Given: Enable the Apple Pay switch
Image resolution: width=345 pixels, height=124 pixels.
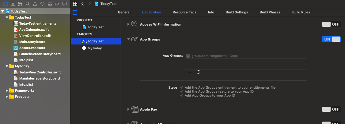Looking at the screenshot, I should (331, 109).
